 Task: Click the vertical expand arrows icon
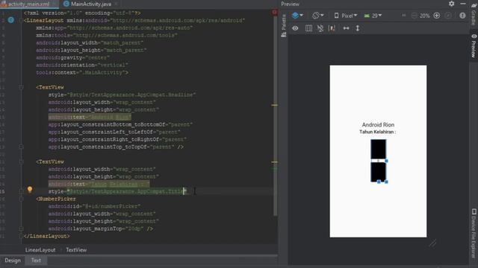point(358,28)
